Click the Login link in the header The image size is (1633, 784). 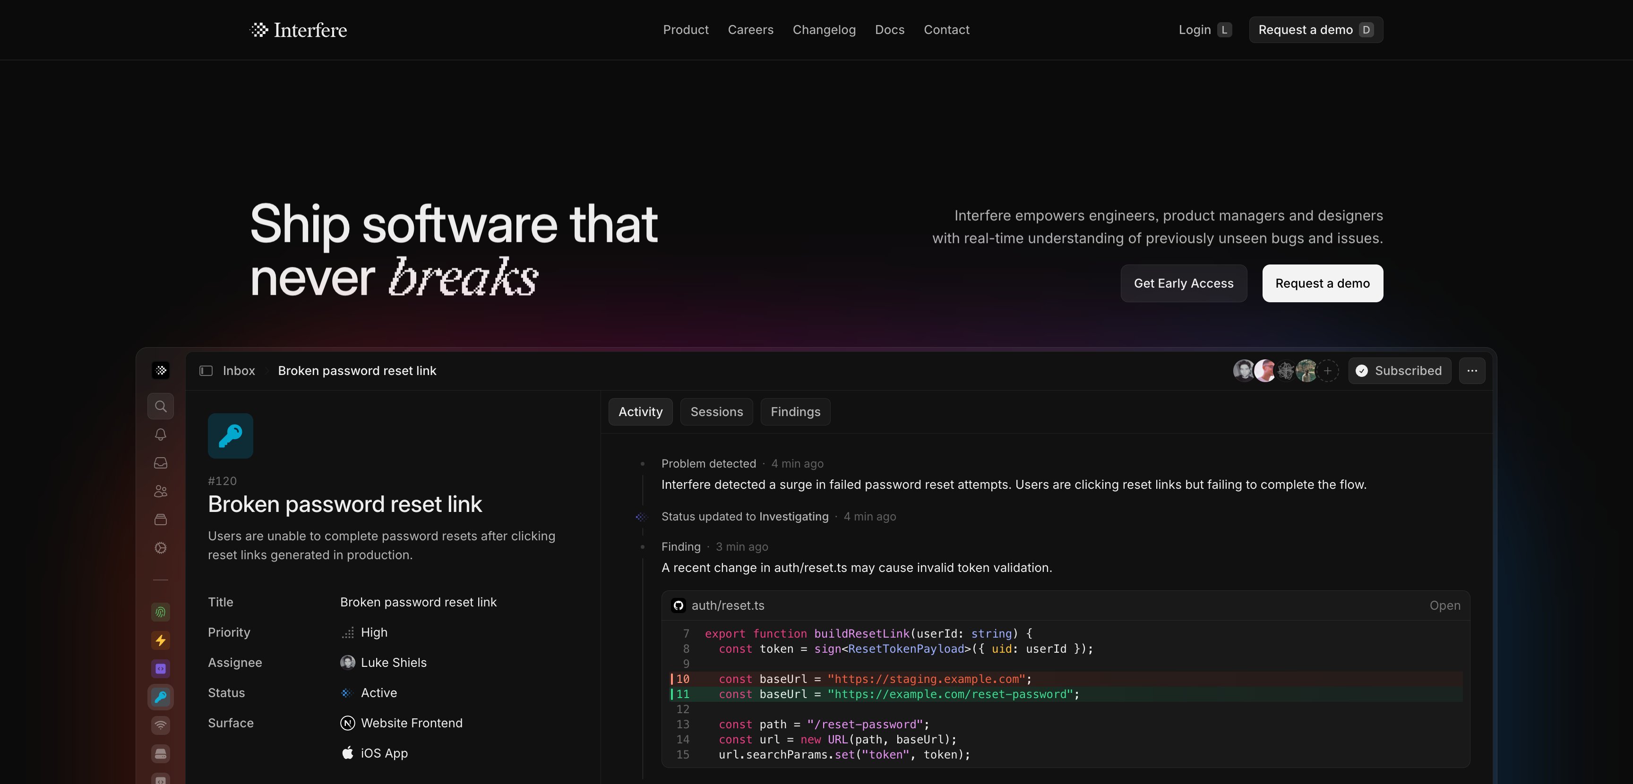(1205, 30)
